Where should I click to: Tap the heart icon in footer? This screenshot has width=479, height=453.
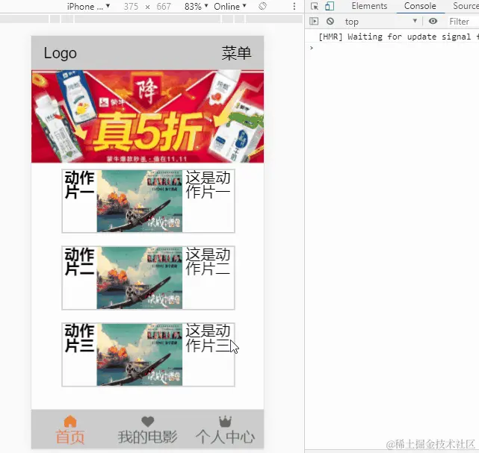(148, 422)
